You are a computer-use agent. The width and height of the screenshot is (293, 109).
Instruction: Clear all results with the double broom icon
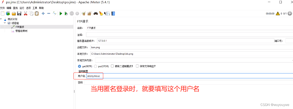[x=89, y=14]
